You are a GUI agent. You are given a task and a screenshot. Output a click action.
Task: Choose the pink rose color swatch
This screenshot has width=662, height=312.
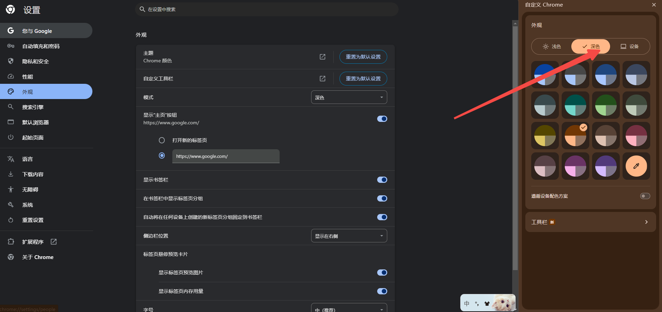pos(636,135)
